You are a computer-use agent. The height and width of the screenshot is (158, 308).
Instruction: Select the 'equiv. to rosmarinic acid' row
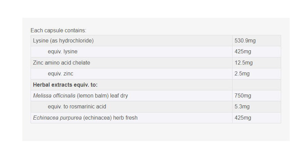(77, 107)
